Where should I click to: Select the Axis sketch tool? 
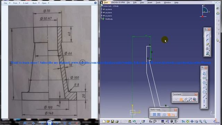tap(204, 101)
